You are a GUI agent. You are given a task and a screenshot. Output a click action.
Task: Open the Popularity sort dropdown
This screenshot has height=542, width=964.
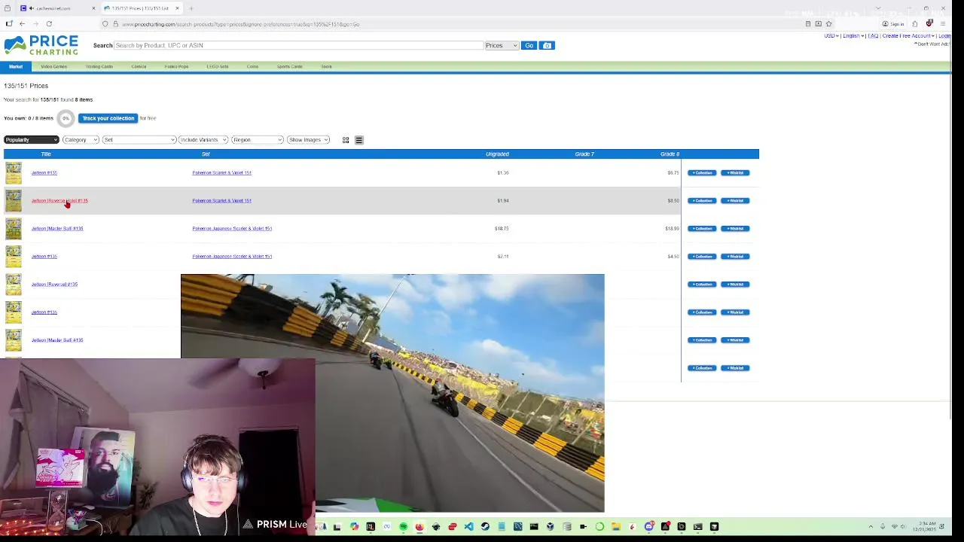pyautogui.click(x=31, y=140)
